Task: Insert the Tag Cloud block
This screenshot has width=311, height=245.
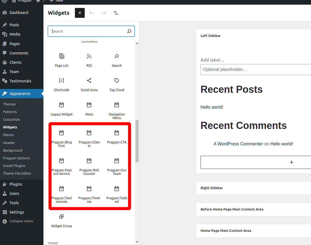Action: 117,85
